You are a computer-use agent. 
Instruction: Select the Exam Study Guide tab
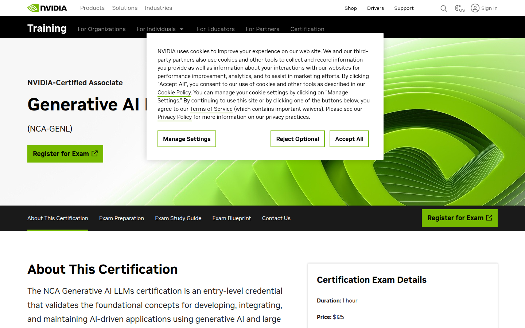178,218
